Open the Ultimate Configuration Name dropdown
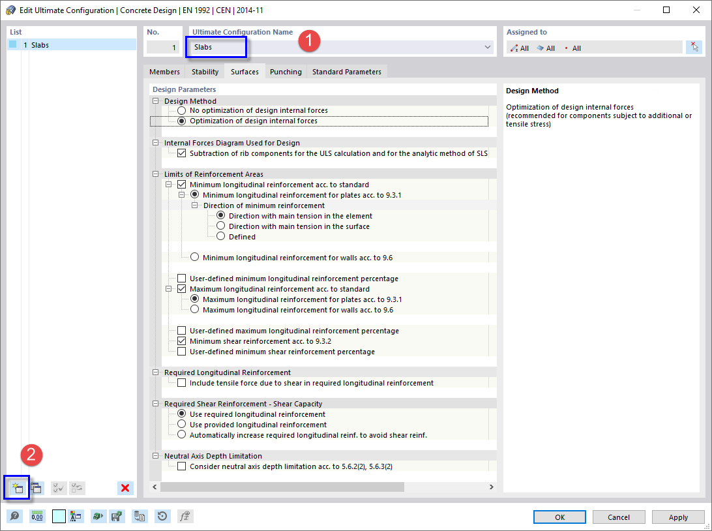The width and height of the screenshot is (712, 531). click(487, 47)
